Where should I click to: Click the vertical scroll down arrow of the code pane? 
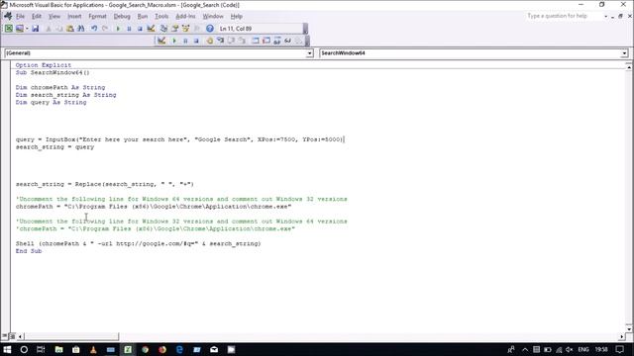pyautogui.click(x=629, y=328)
